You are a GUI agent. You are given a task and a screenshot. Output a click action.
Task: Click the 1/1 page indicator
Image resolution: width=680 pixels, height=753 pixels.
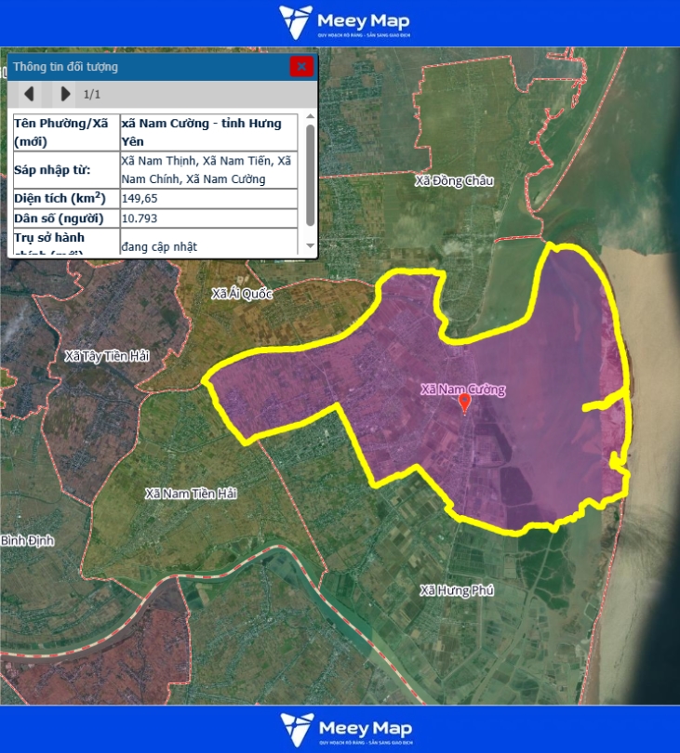[x=92, y=94]
